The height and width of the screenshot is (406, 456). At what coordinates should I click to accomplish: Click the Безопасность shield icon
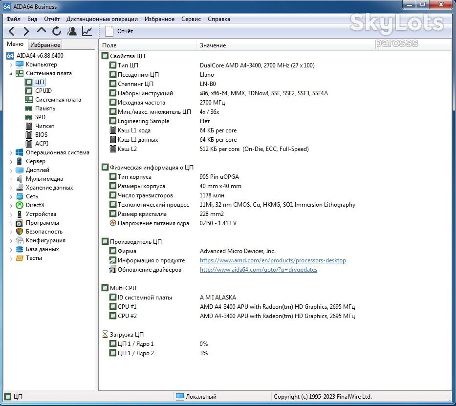click(x=20, y=231)
